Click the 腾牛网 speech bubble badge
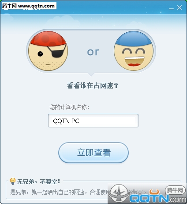 (x=175, y=190)
